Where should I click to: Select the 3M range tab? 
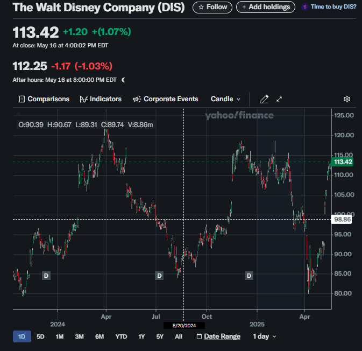coord(79,336)
